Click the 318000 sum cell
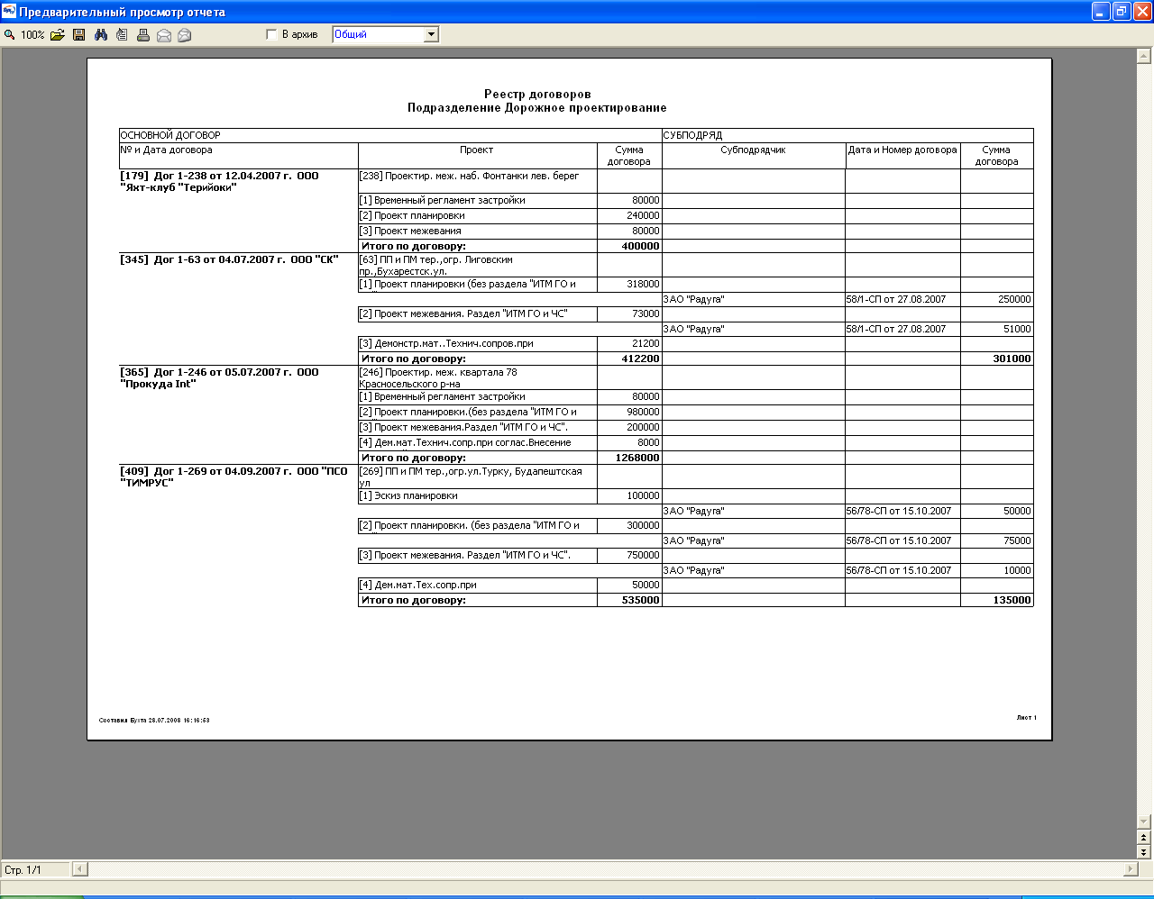The height and width of the screenshot is (899, 1154). click(629, 285)
